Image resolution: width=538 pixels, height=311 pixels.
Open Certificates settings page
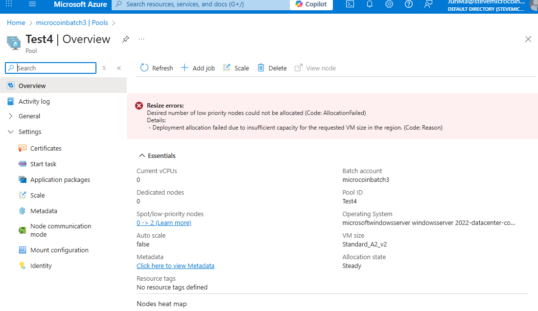pyautogui.click(x=46, y=148)
